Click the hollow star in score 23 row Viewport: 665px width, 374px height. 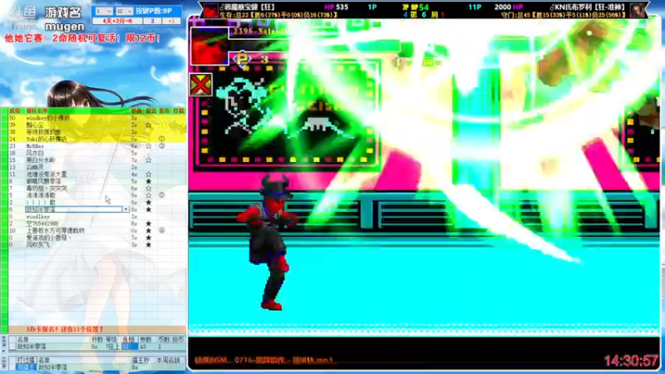(x=149, y=146)
